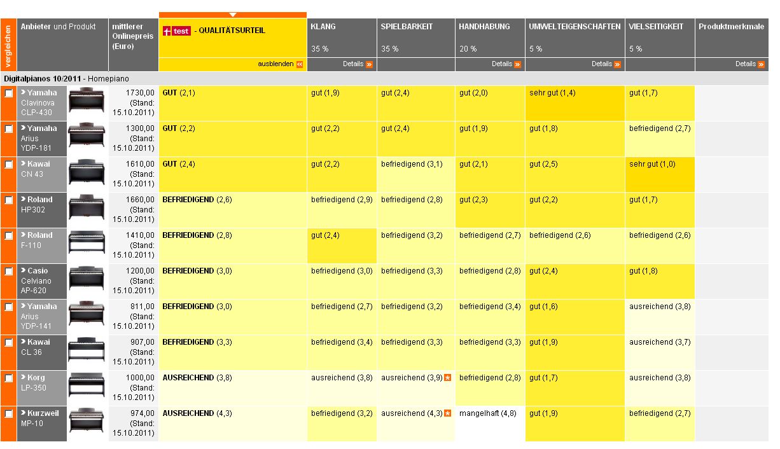780x449 pixels.
Task: Open the Casio Celviano AP-620 thumbnail
Action: point(86,279)
